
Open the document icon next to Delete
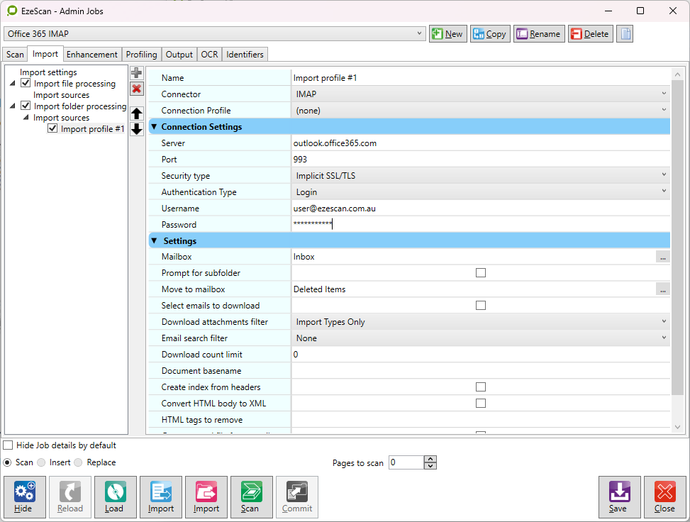[624, 34]
